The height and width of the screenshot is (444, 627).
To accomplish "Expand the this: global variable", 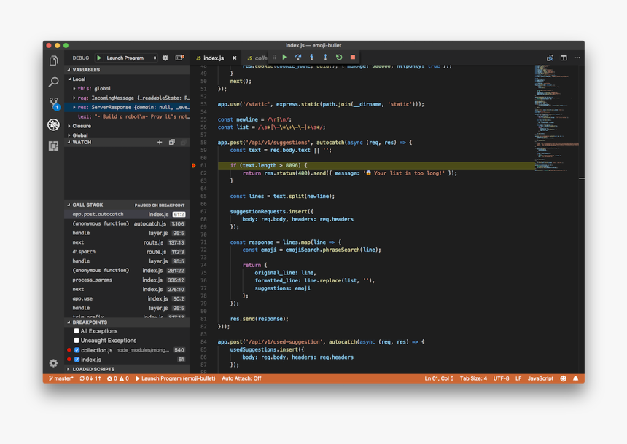I will pos(74,87).
